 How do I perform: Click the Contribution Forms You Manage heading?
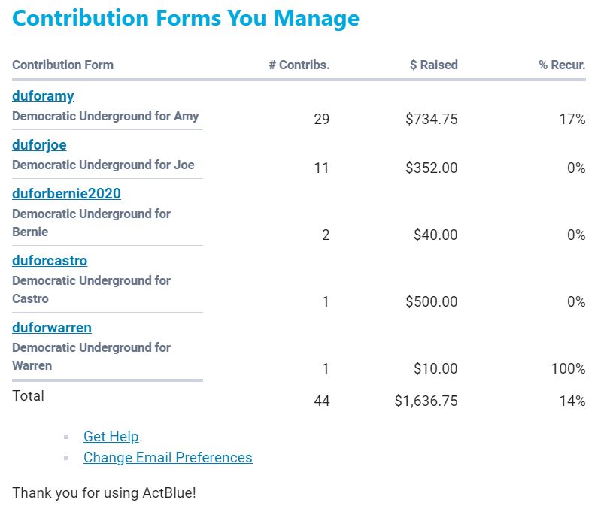tap(186, 18)
